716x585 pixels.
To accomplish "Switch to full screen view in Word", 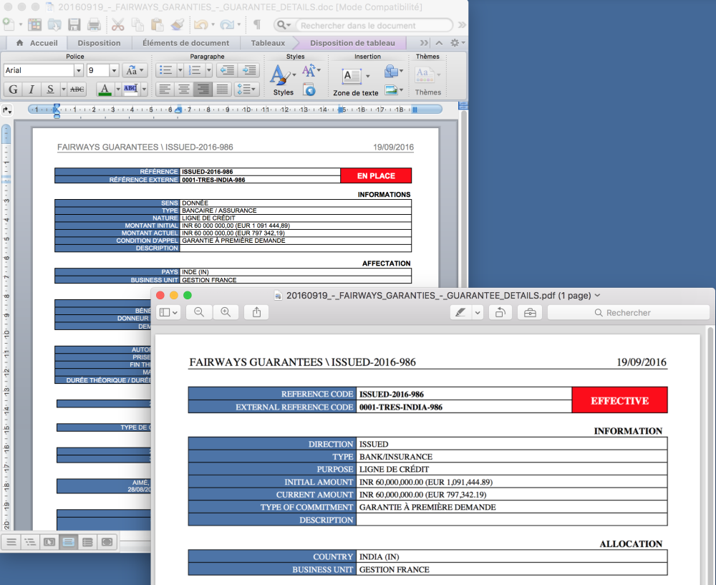I will pos(107,542).
